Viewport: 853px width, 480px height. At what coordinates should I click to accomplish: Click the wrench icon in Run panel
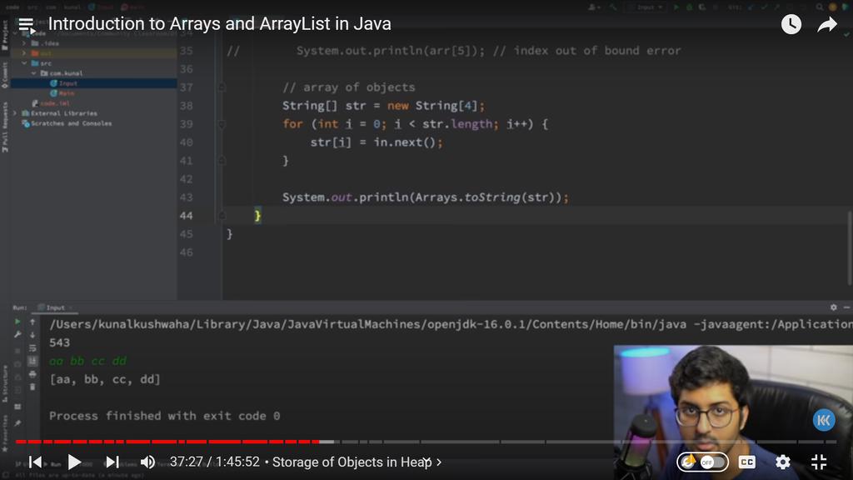(x=17, y=335)
